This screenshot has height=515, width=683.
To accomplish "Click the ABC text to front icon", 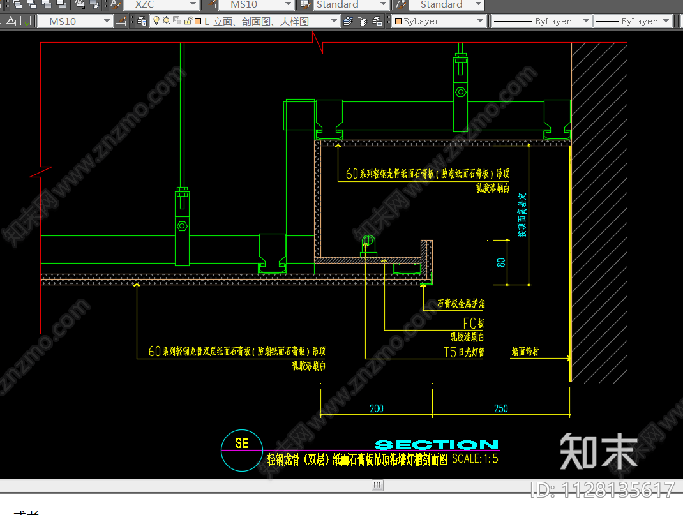I will click(x=80, y=4).
